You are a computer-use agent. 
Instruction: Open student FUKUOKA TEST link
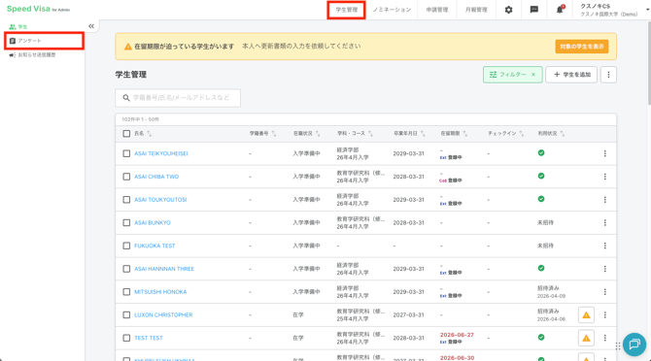point(154,246)
